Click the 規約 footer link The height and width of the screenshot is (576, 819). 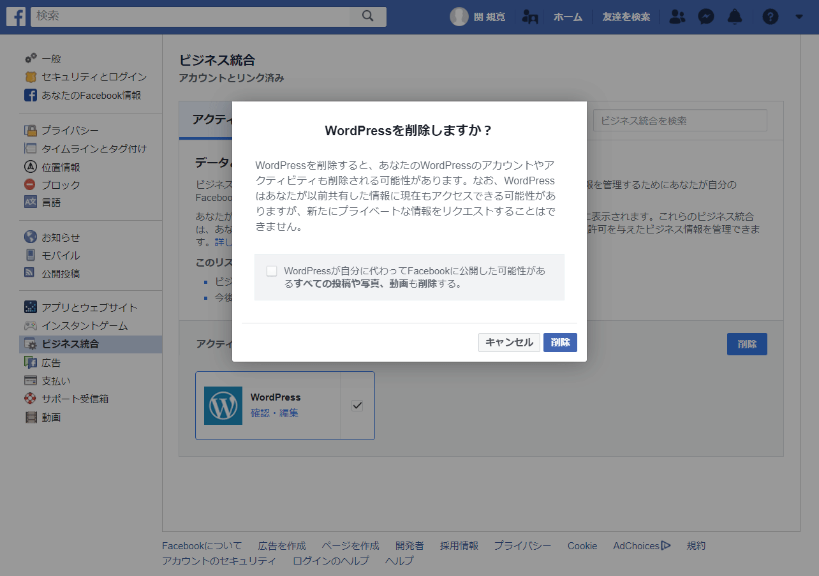[x=697, y=546]
